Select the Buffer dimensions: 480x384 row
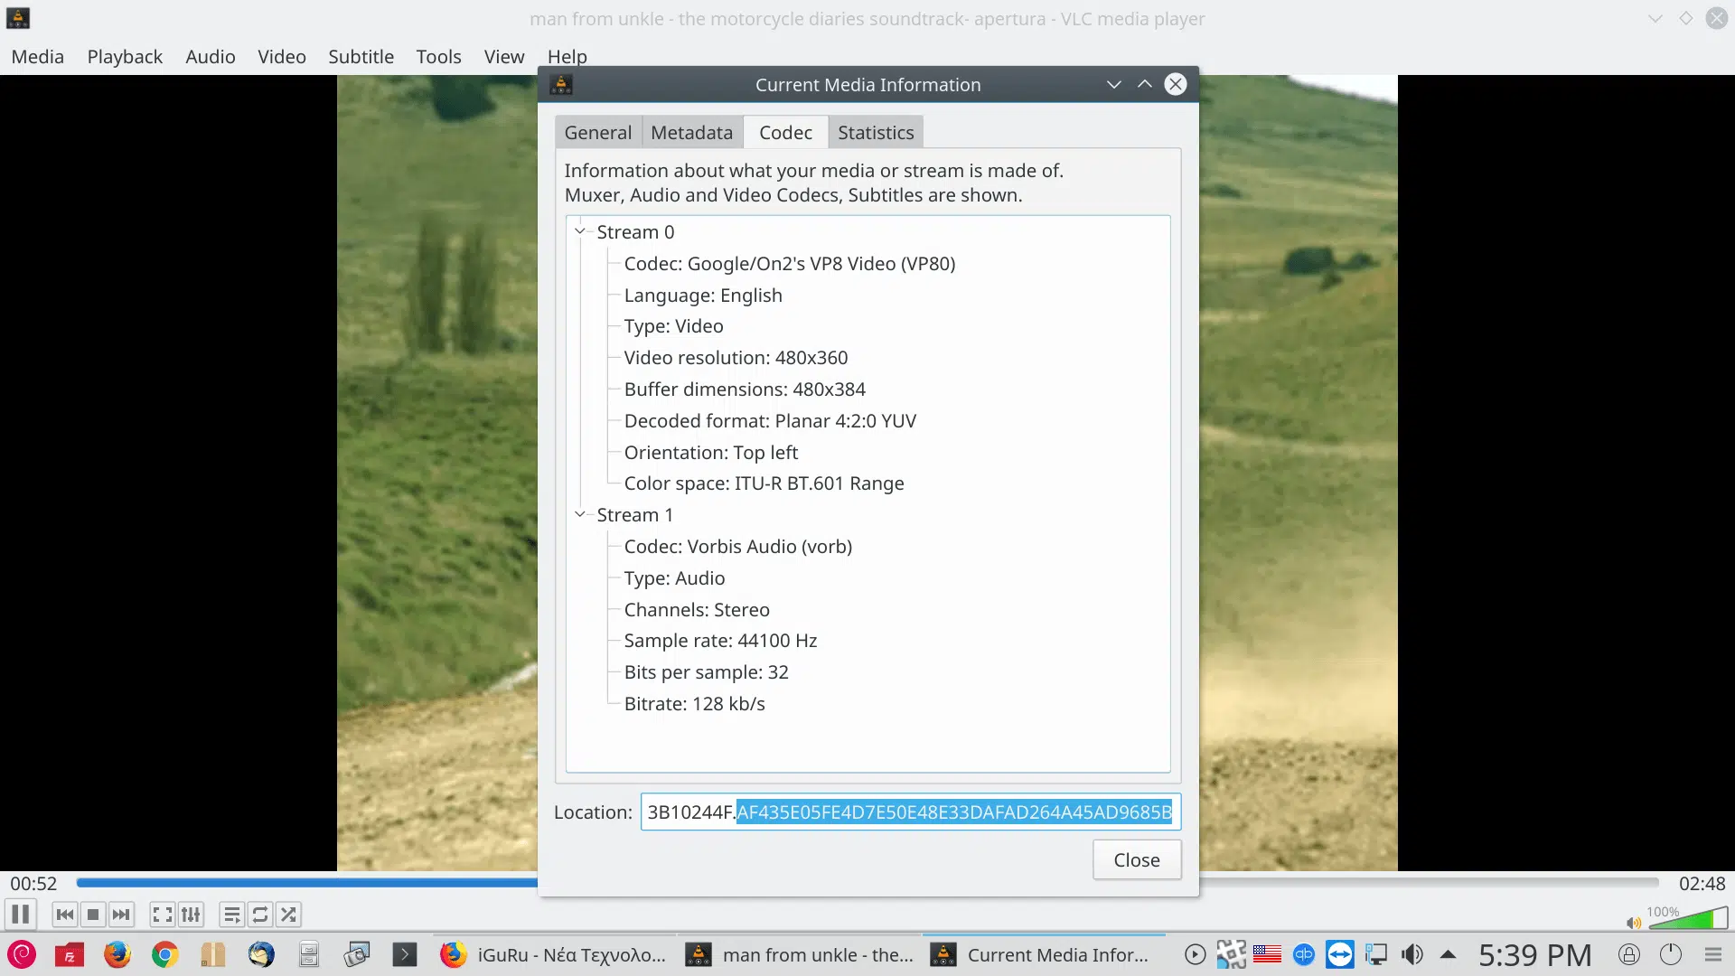The image size is (1735, 976). [x=745, y=389]
